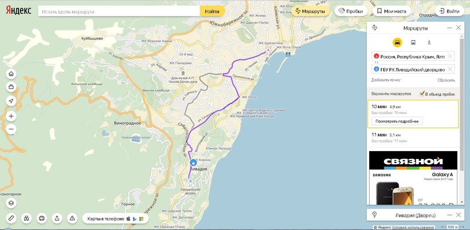Zoom out with the minus button
This screenshot has height=230, width=470.
coord(11,129)
